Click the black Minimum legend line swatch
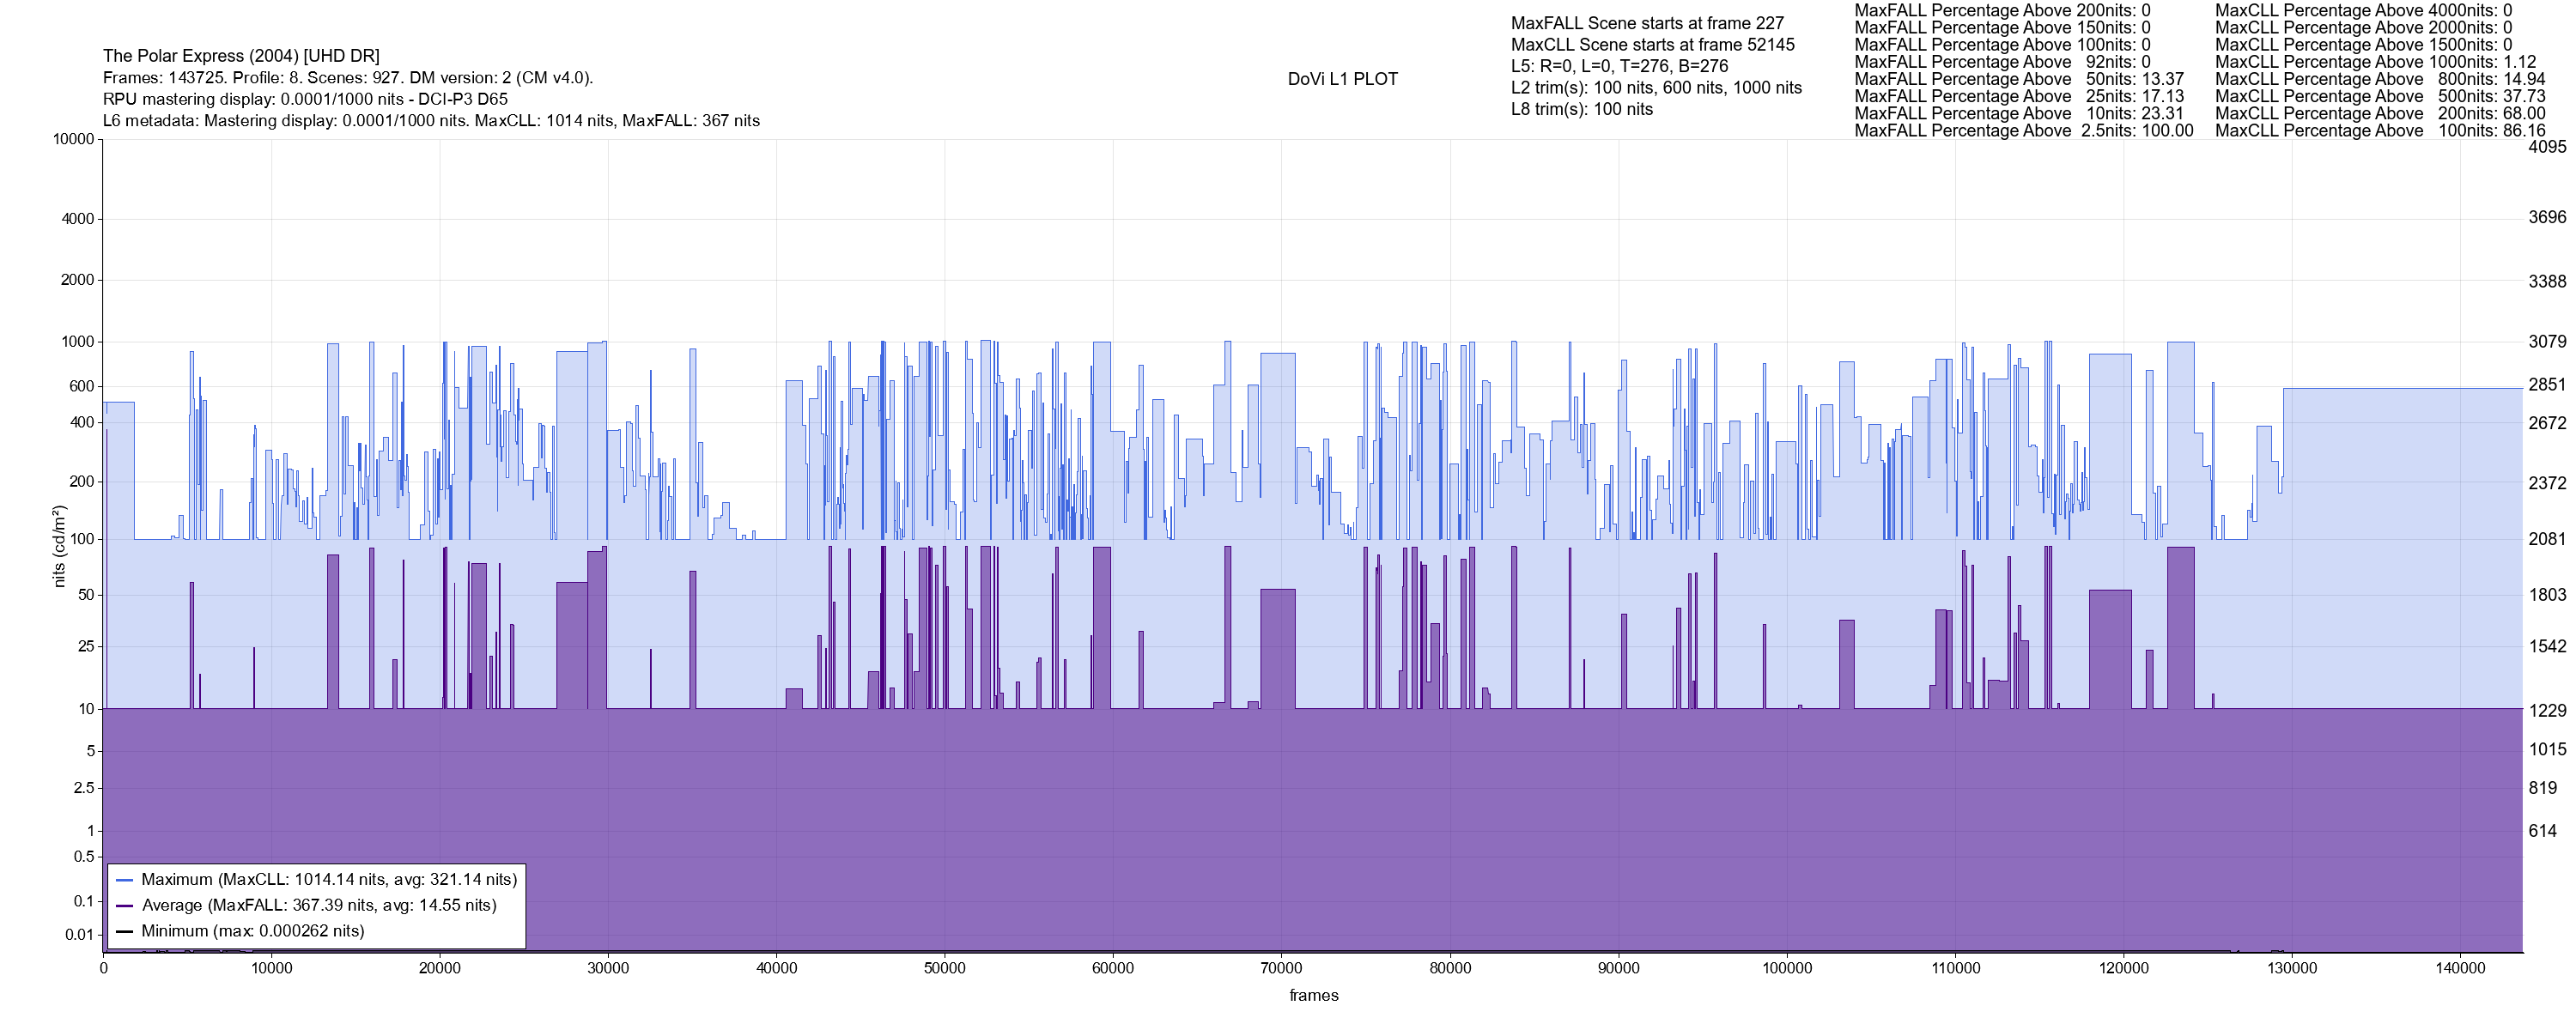This screenshot has width=2576, height=1030. point(125,932)
